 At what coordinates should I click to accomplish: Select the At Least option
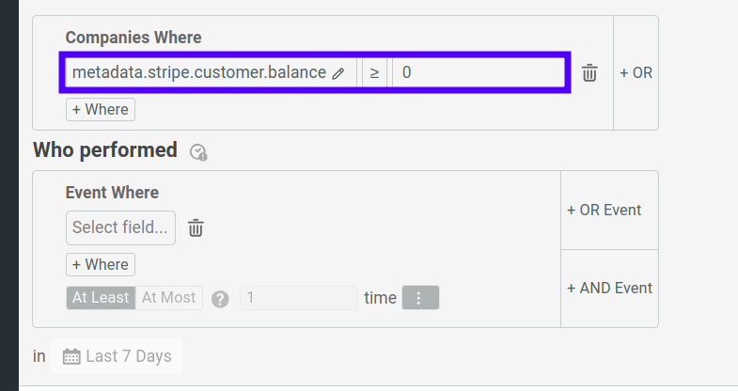(101, 298)
